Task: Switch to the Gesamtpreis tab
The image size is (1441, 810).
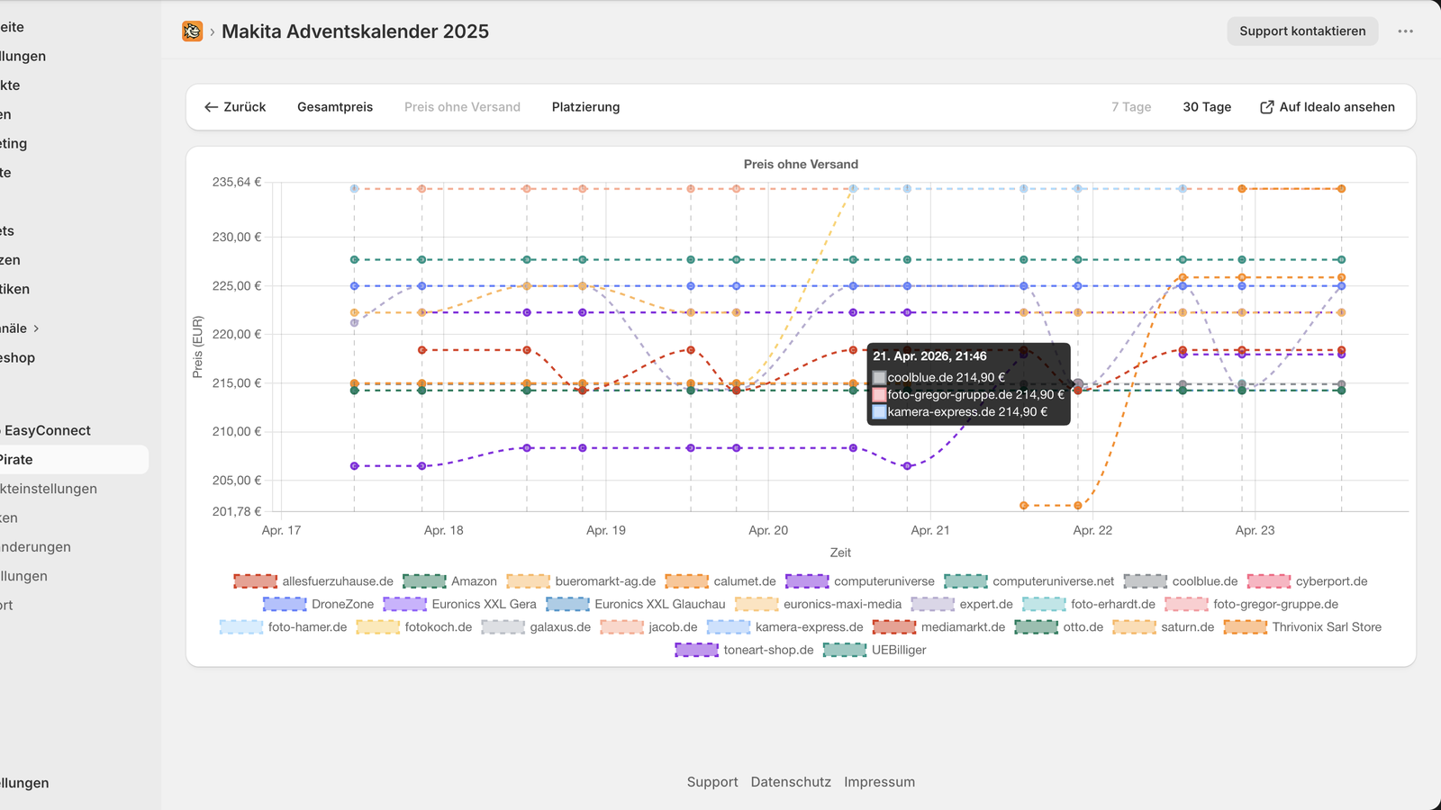Action: pyautogui.click(x=335, y=107)
